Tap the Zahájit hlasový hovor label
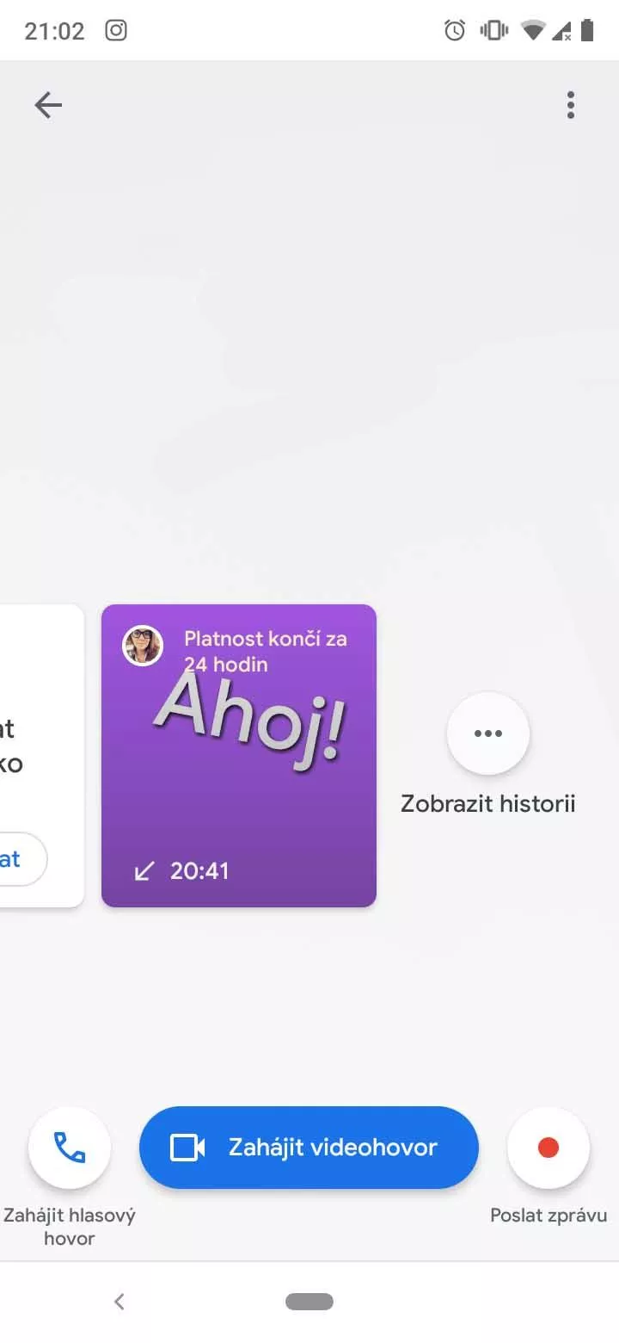The height and width of the screenshot is (1343, 619). click(x=70, y=1227)
